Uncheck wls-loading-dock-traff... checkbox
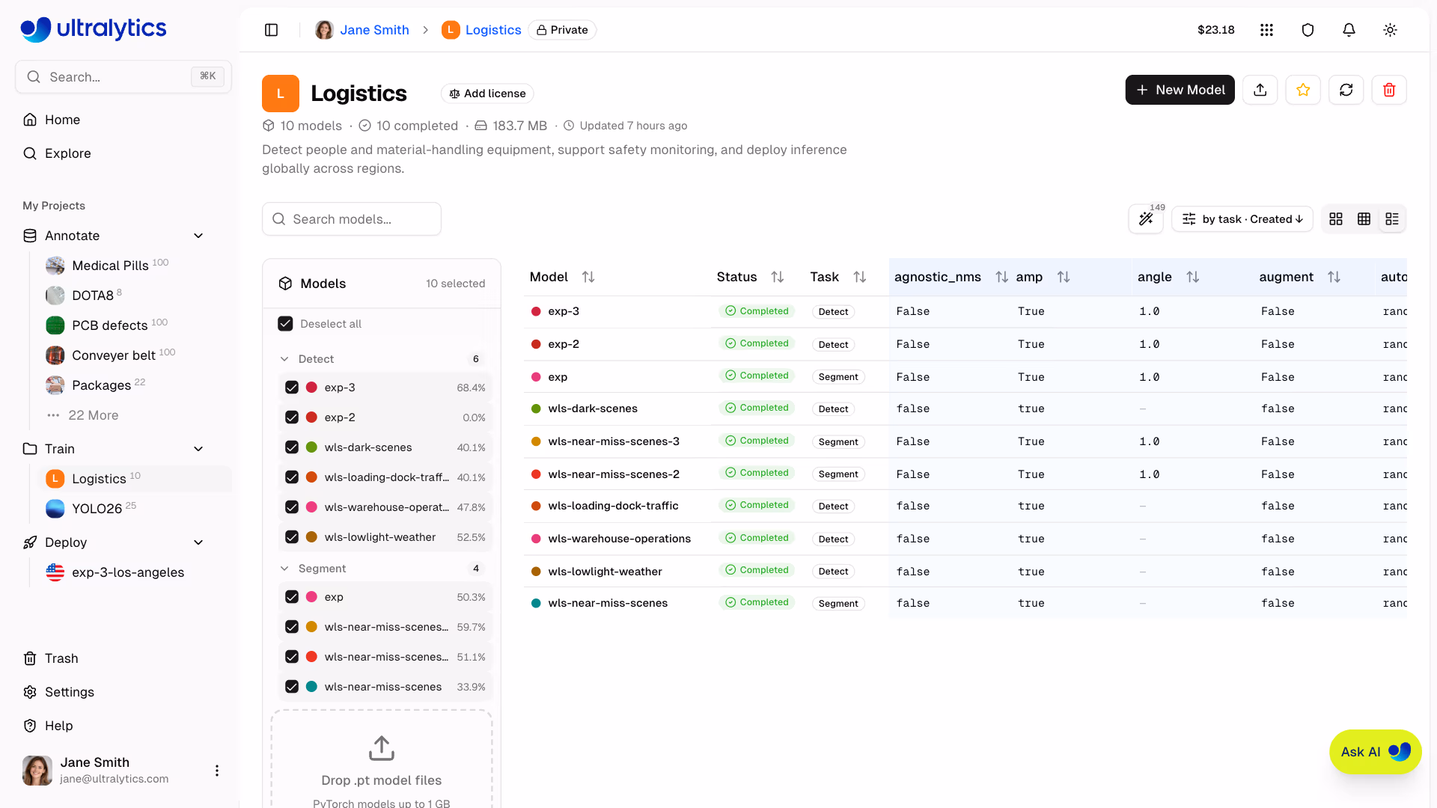The image size is (1437, 808). (x=292, y=477)
